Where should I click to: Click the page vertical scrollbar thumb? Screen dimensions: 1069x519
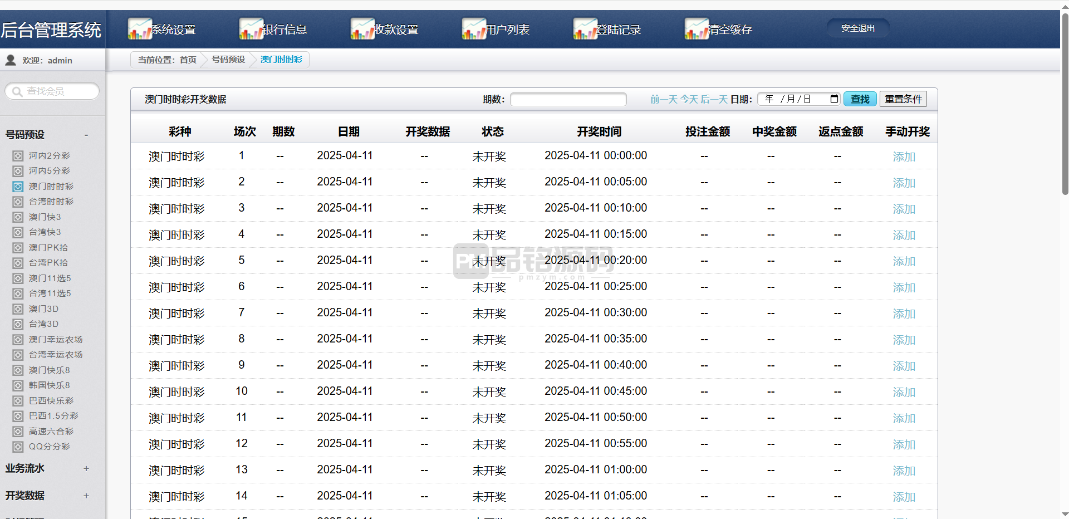(1065, 103)
